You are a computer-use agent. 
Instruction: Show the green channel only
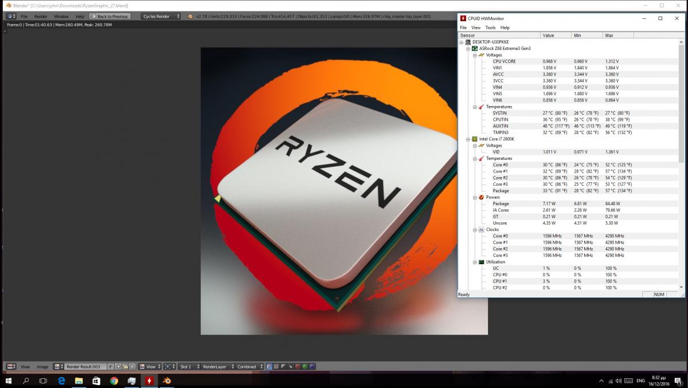(304, 366)
